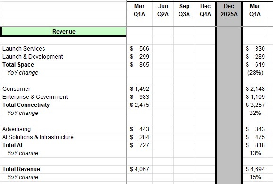This screenshot has width=273, height=184.
Task: Select the $ 2,475 Total Connectivity cell
Action: coord(139,105)
